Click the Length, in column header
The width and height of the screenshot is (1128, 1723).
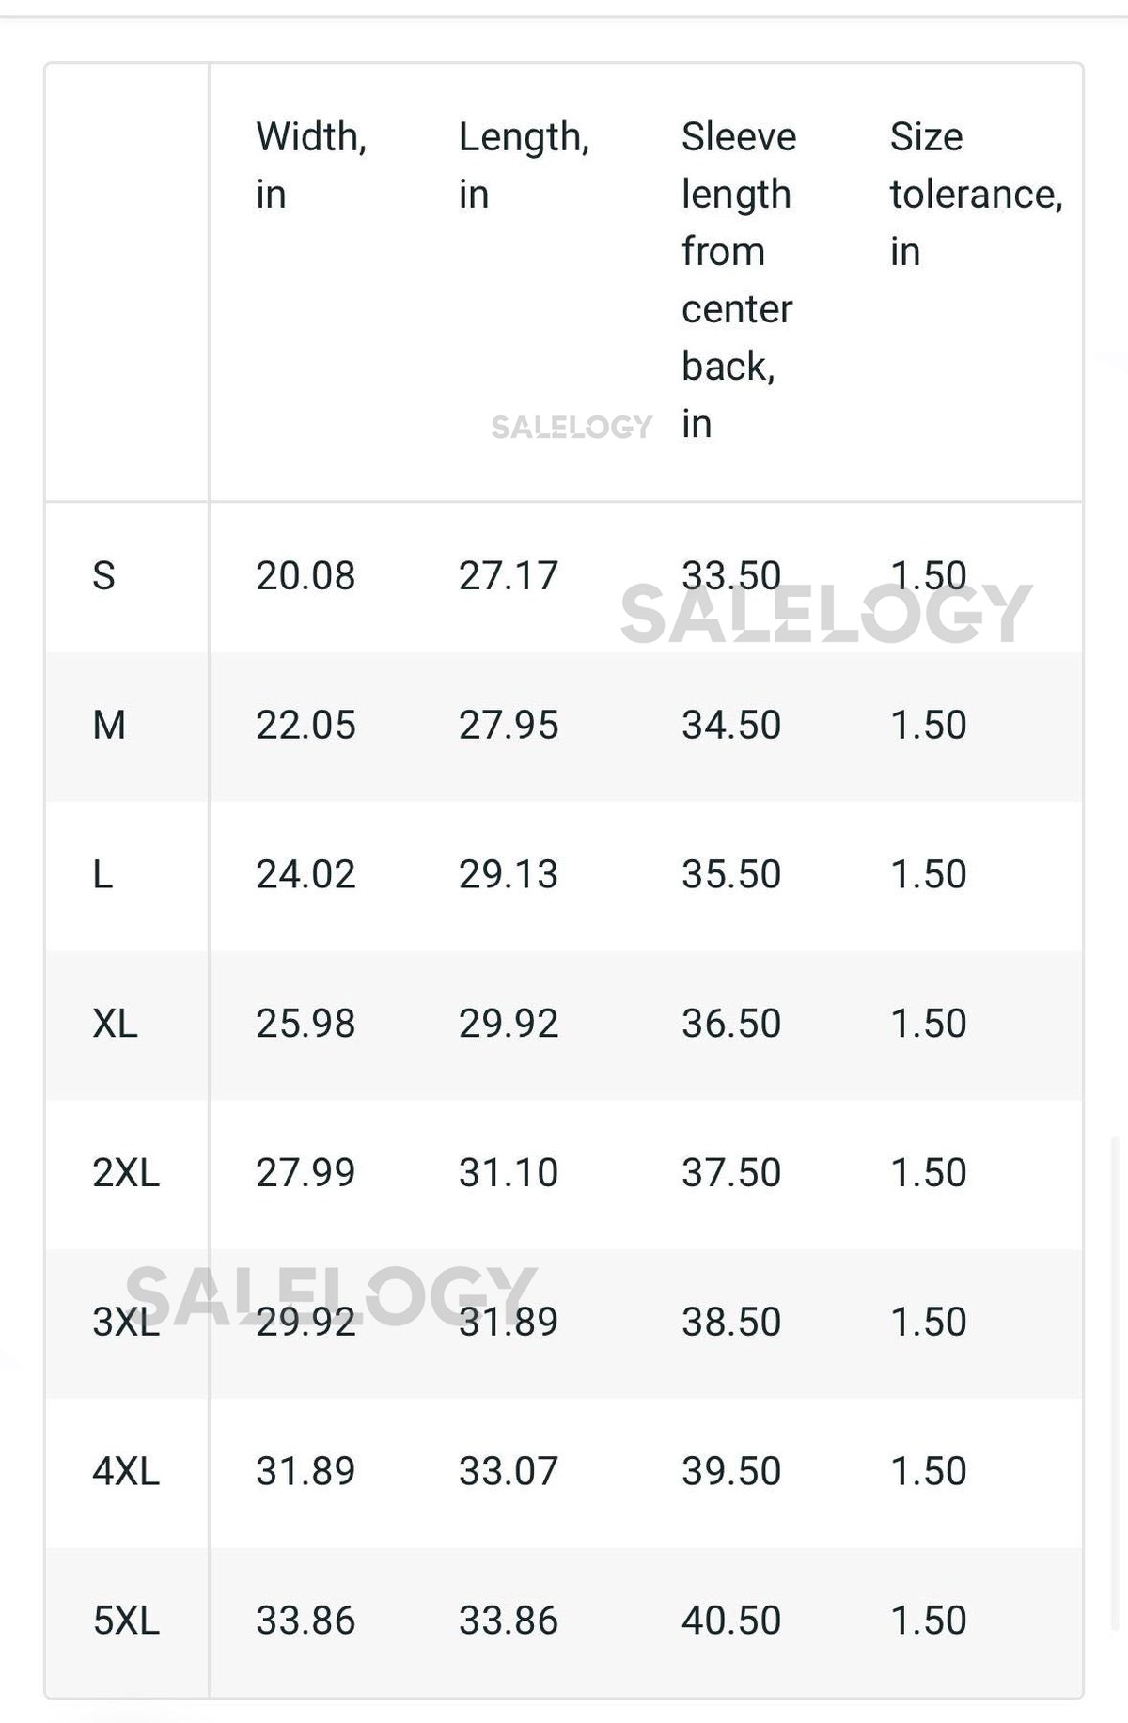coord(524,165)
